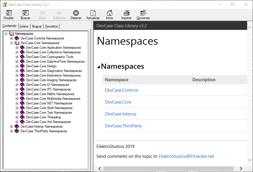Screen dimensions: 253x172
Task: Open search with the Buscar toolbar icon
Action: coord(25,15)
